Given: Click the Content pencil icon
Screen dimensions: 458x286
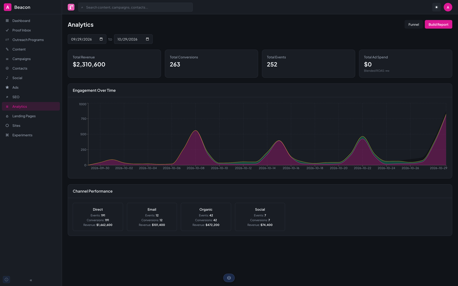Looking at the screenshot, I should [7, 49].
